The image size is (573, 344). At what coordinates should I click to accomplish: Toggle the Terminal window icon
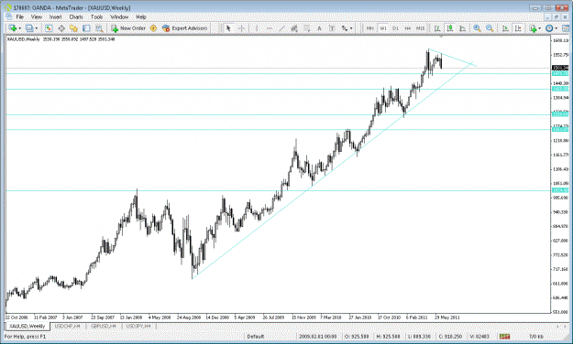click(86, 28)
